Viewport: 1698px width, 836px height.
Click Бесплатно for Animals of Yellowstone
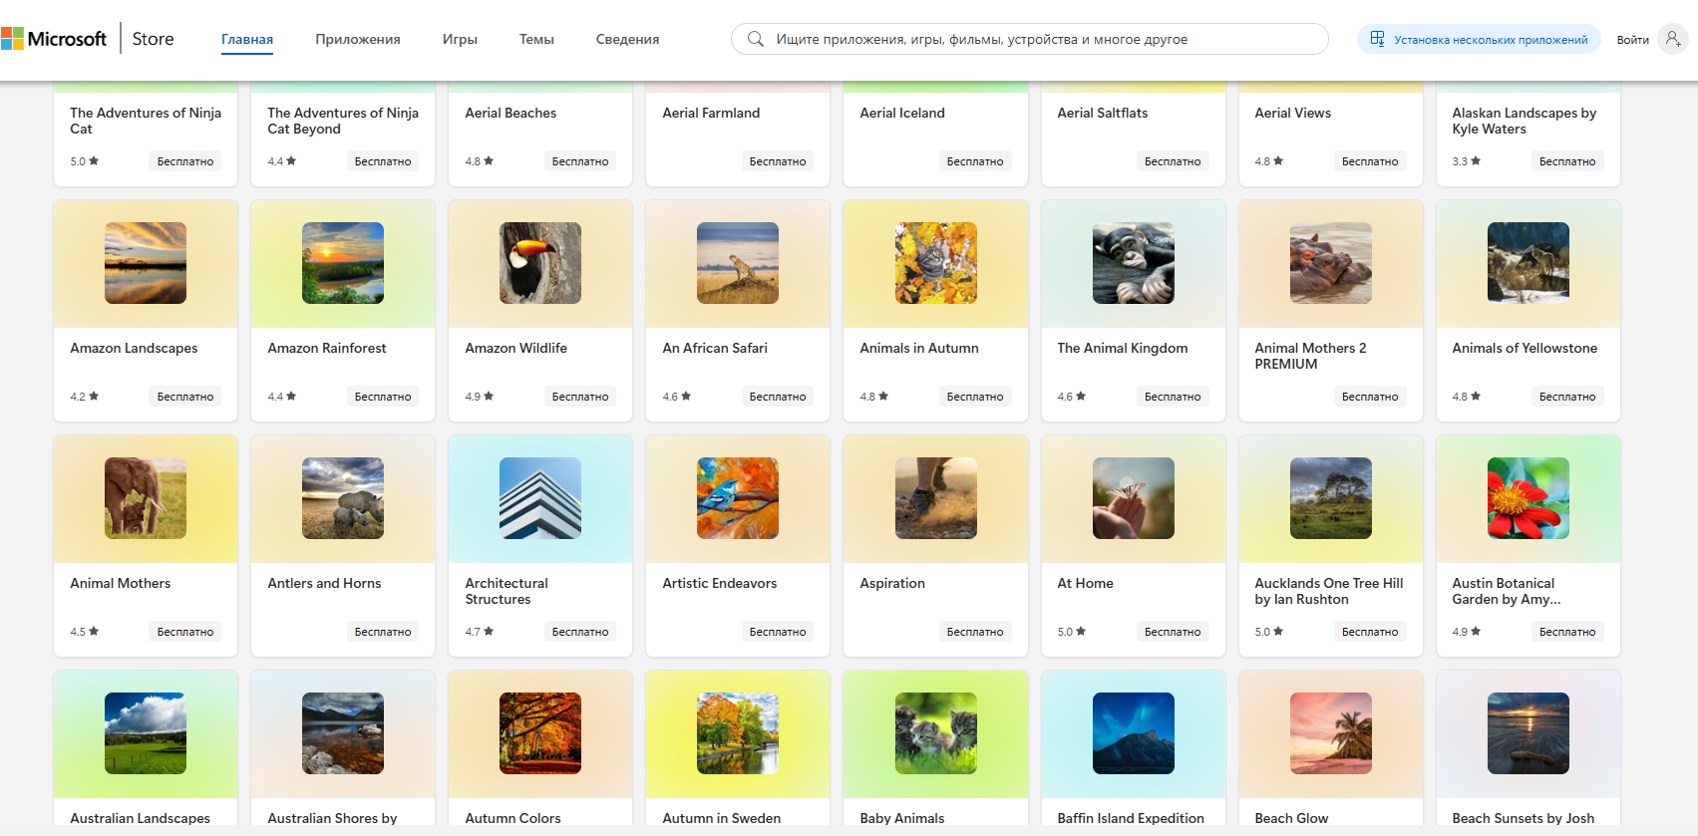pyautogui.click(x=1567, y=397)
